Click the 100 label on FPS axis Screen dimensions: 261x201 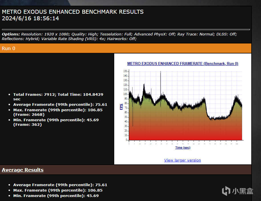(x=125, y=94)
